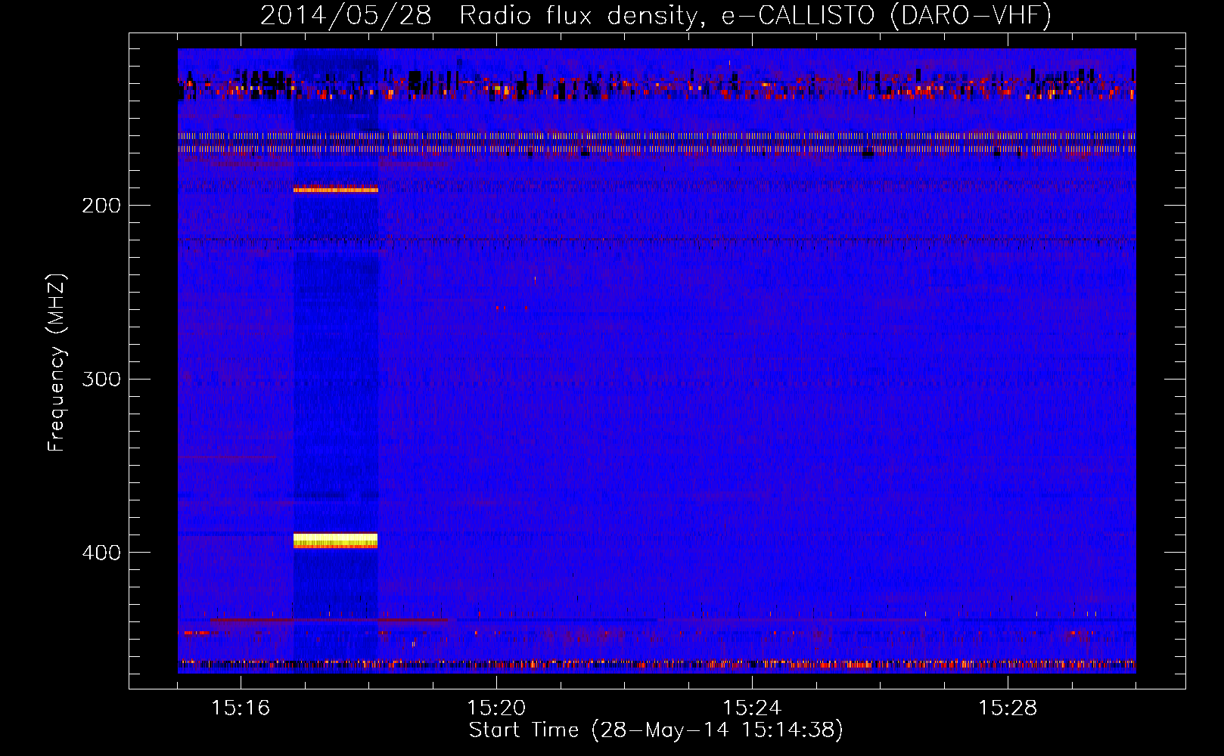Click the 300 frequency tick label

point(101,379)
